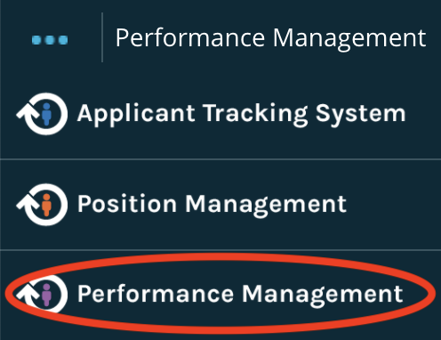The image size is (441, 340).
Task: Choose Applicant Tracking System from module list
Action: (241, 114)
